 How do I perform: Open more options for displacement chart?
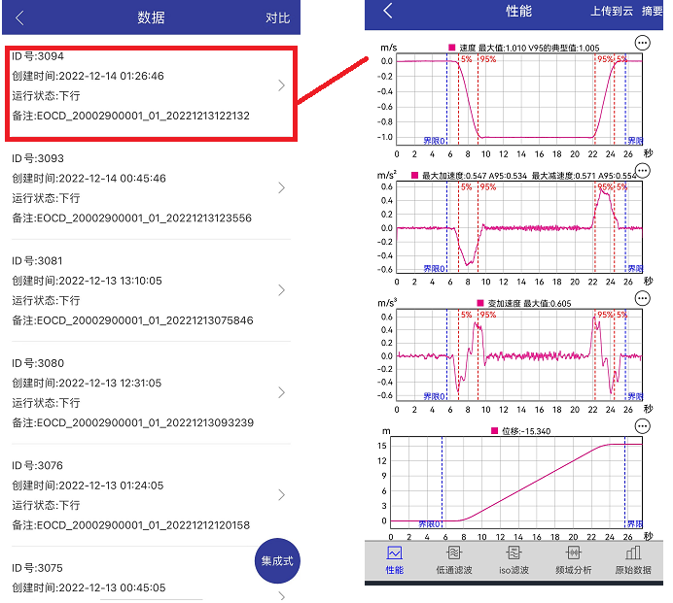642,426
